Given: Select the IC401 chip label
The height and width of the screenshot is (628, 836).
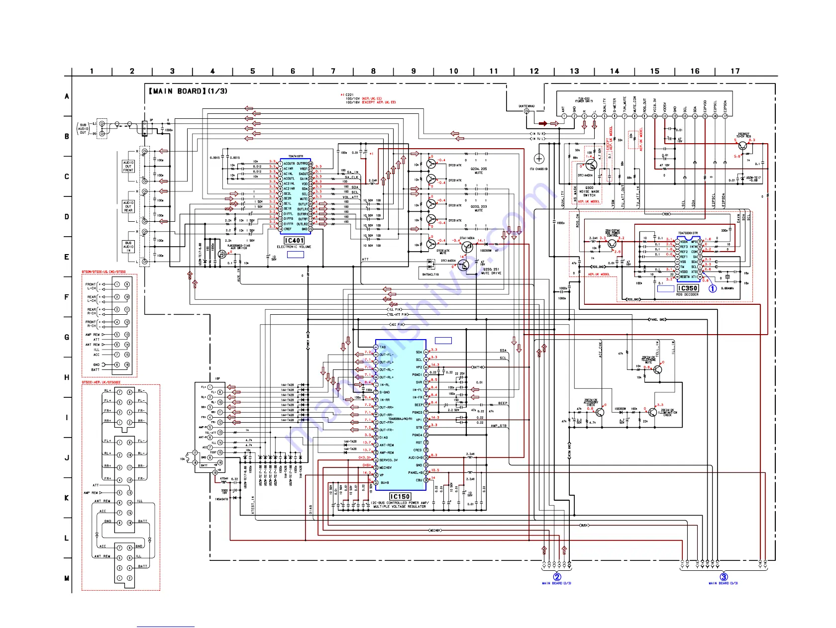Looking at the screenshot, I should [x=294, y=241].
